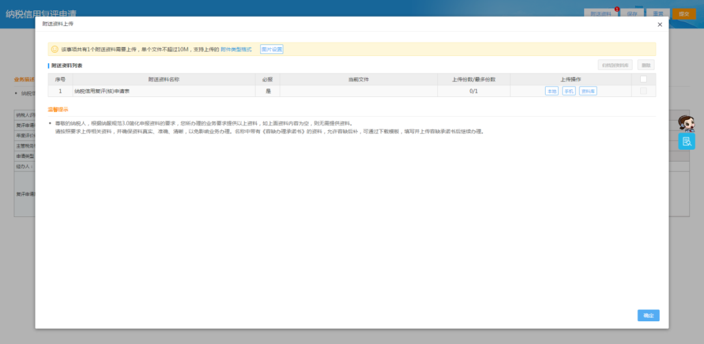Click 重置 in the top toolbar
The width and height of the screenshot is (704, 344).
coord(658,14)
